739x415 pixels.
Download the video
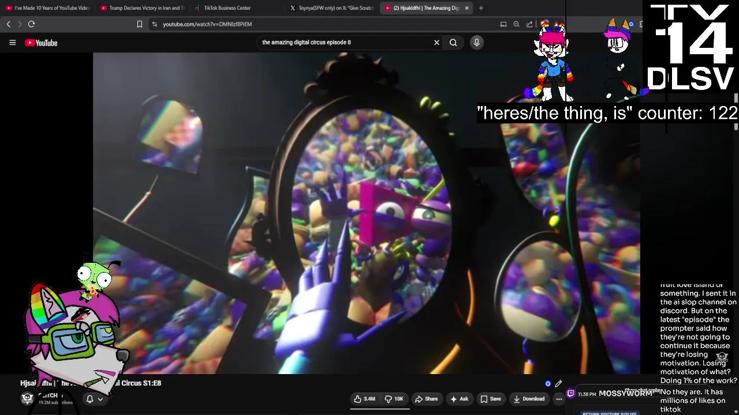click(x=528, y=399)
